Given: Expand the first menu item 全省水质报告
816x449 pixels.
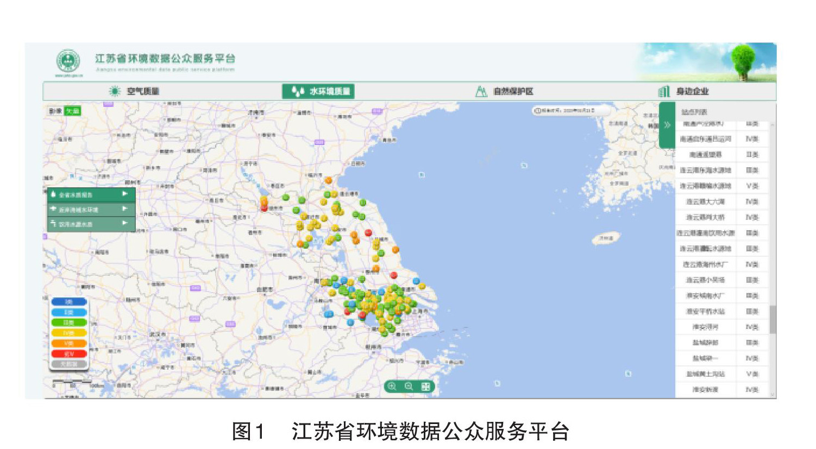Looking at the screenshot, I should tap(91, 194).
